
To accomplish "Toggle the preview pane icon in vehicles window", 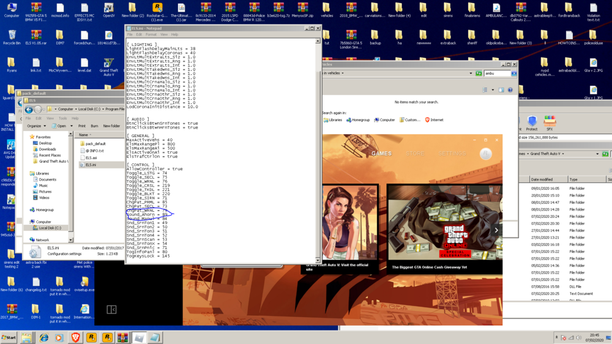I will 501,90.
